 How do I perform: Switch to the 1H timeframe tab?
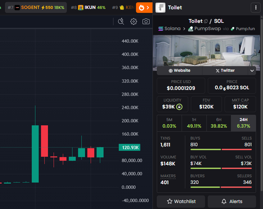click(194, 123)
